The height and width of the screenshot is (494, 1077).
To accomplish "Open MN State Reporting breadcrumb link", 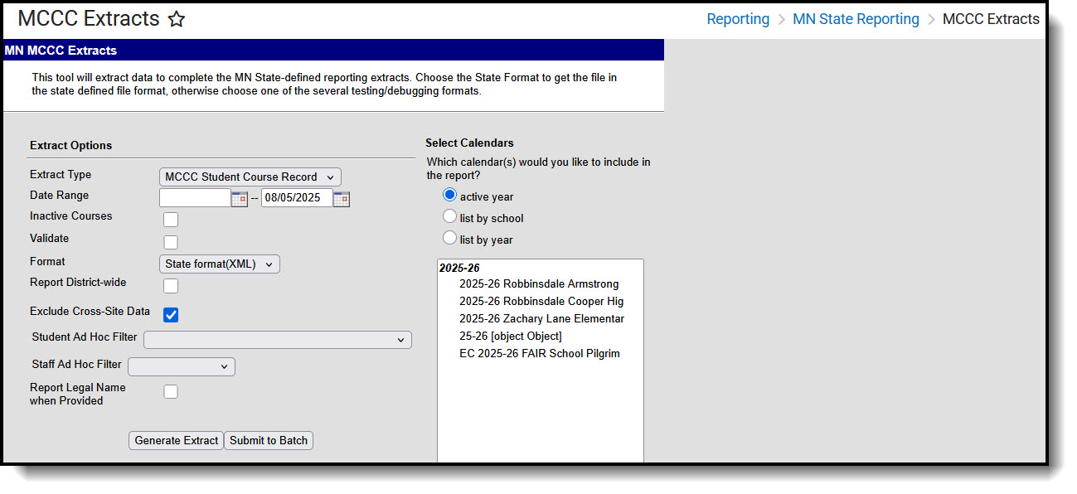I will point(856,19).
